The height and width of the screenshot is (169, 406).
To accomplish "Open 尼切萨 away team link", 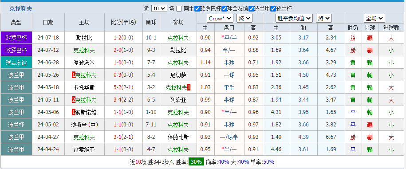I will (x=178, y=75).
